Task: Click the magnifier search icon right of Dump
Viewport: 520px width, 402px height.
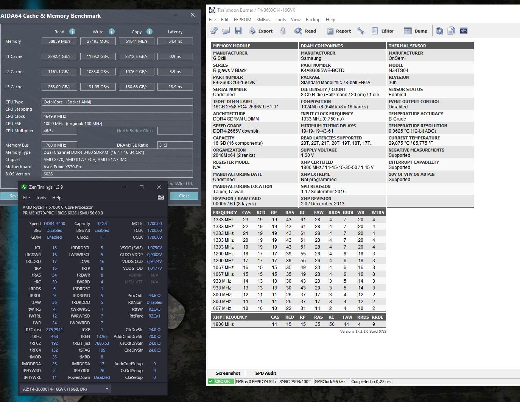Action: point(439,31)
